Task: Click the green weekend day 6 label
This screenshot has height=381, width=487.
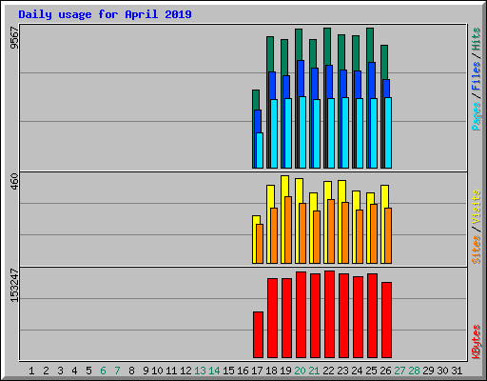Action: (103, 371)
